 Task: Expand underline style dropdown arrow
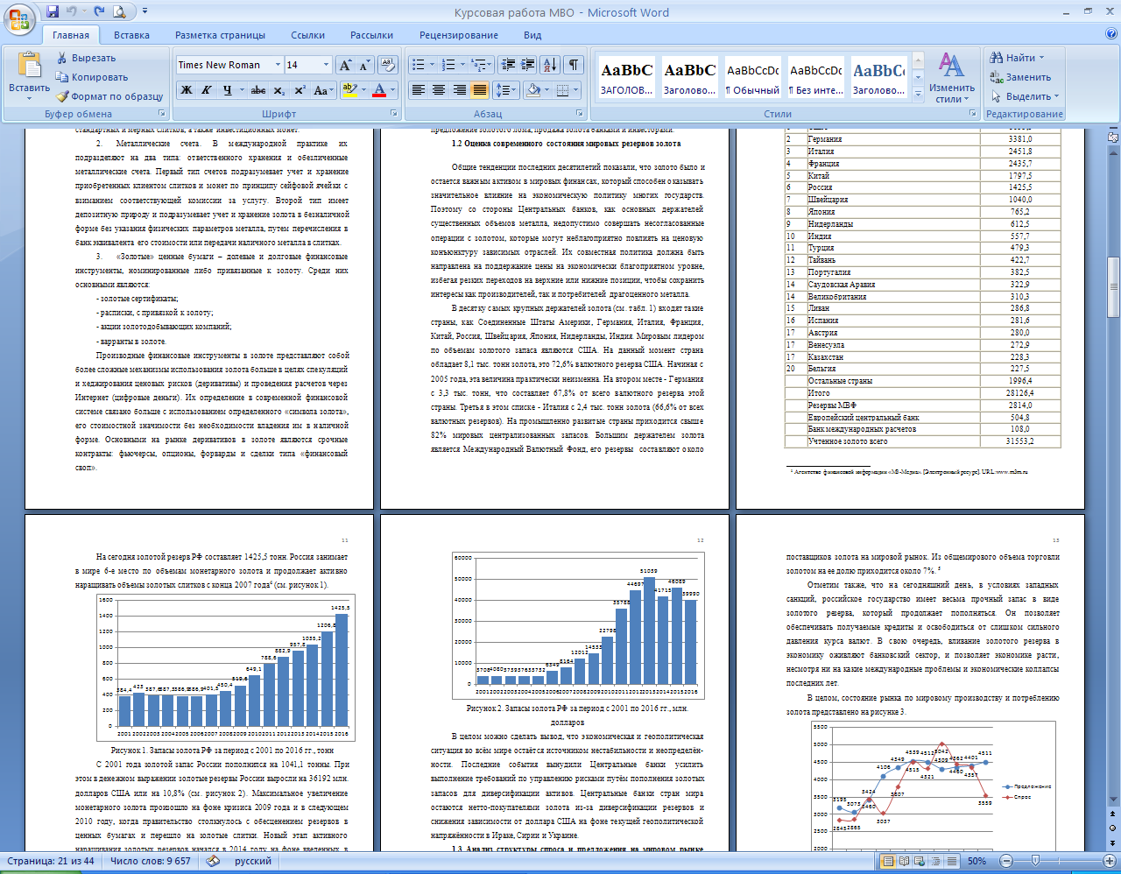(x=241, y=90)
